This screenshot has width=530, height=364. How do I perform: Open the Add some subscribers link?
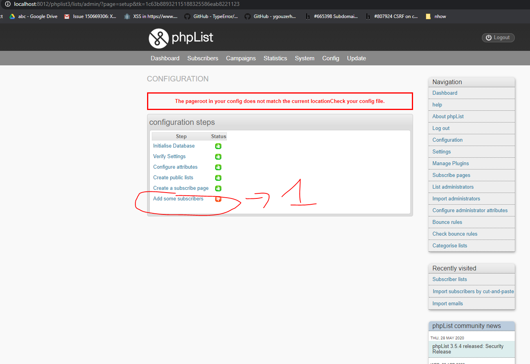(178, 199)
